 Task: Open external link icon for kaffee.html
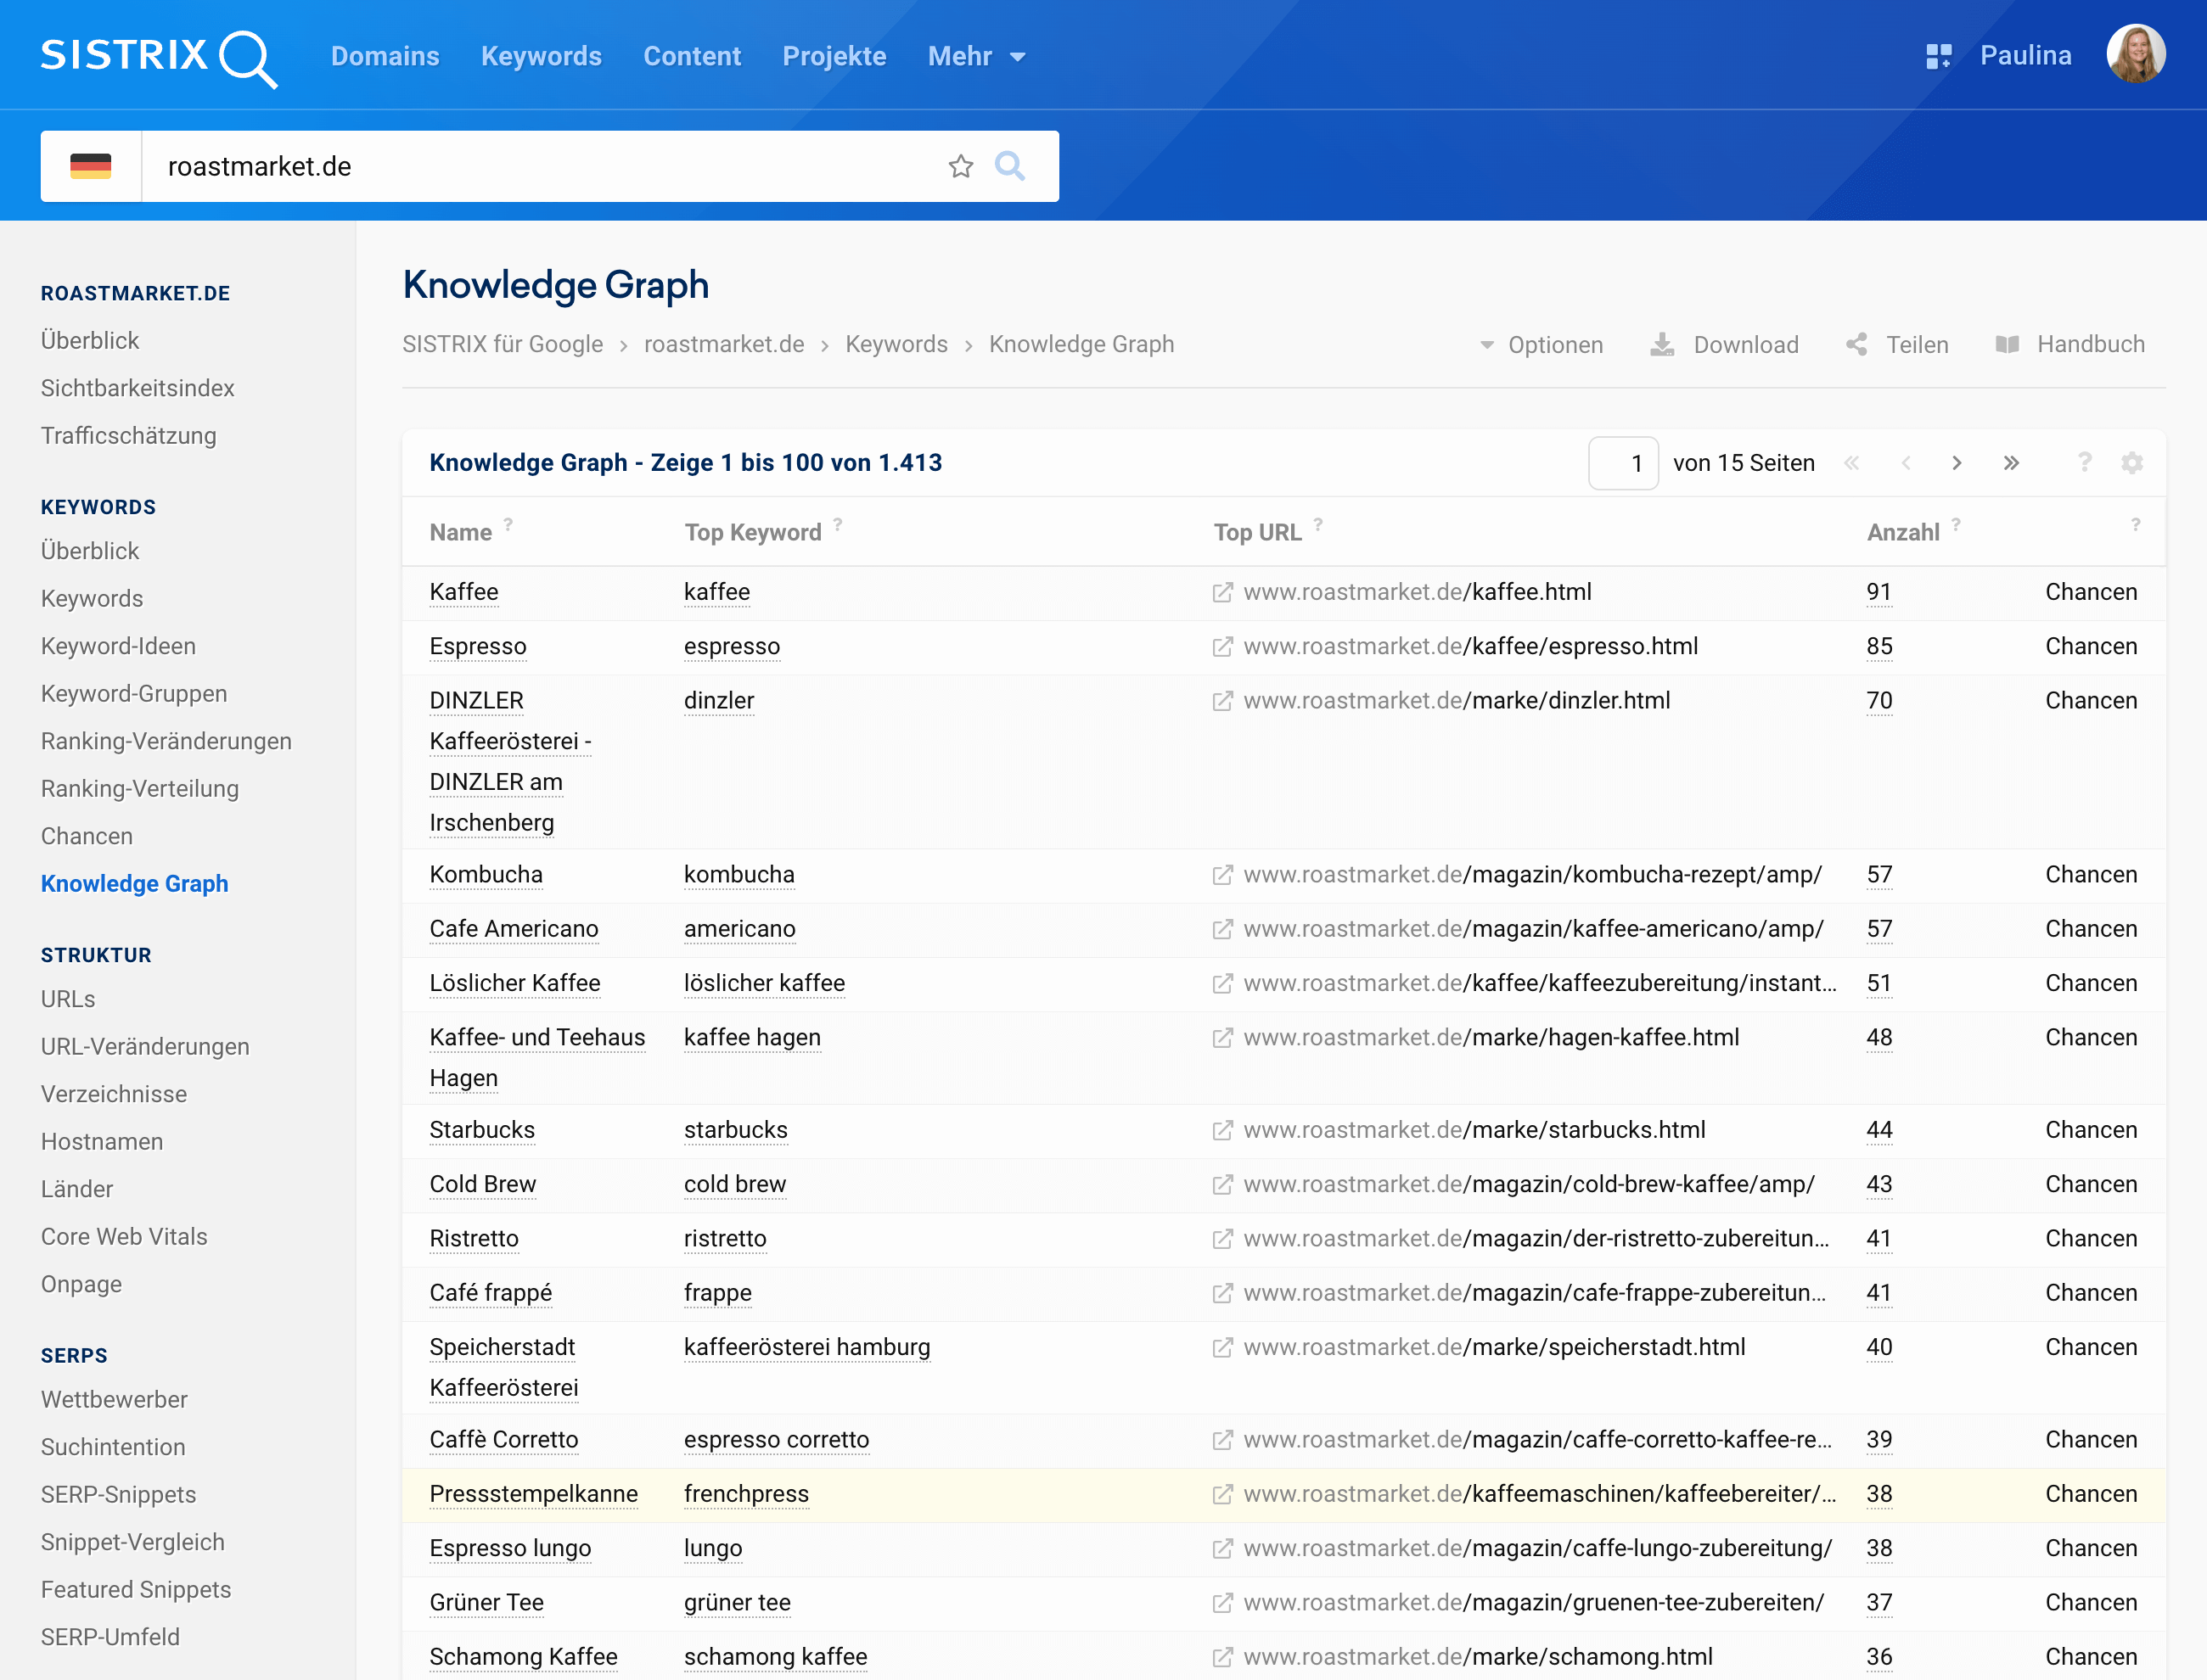tap(1221, 592)
